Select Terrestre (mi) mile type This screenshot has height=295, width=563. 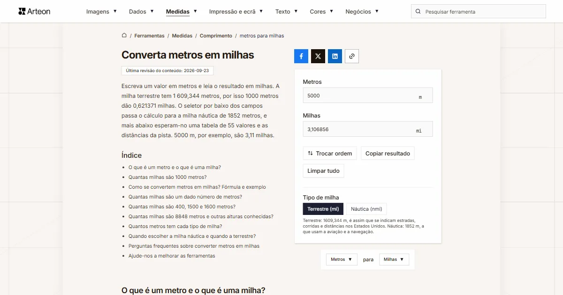323,209
